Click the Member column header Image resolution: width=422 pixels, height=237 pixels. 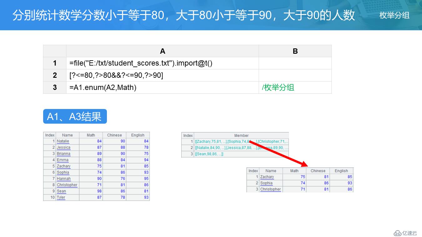coord(241,136)
